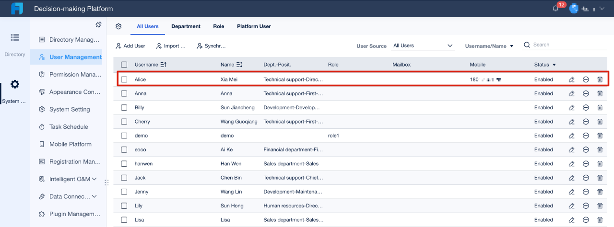The height and width of the screenshot is (227, 614).
Task: Edit user Lisa with pencil icon
Action: [571, 220]
